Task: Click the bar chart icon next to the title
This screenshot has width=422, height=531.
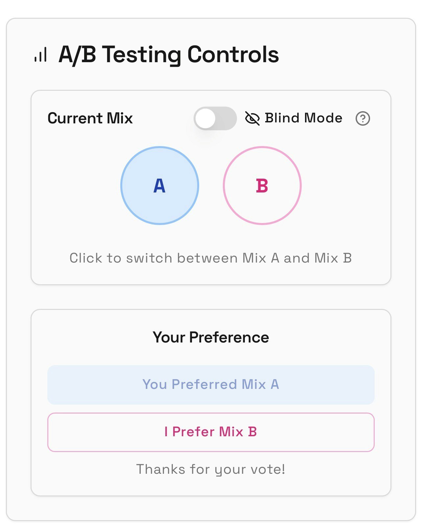Action: 40,55
